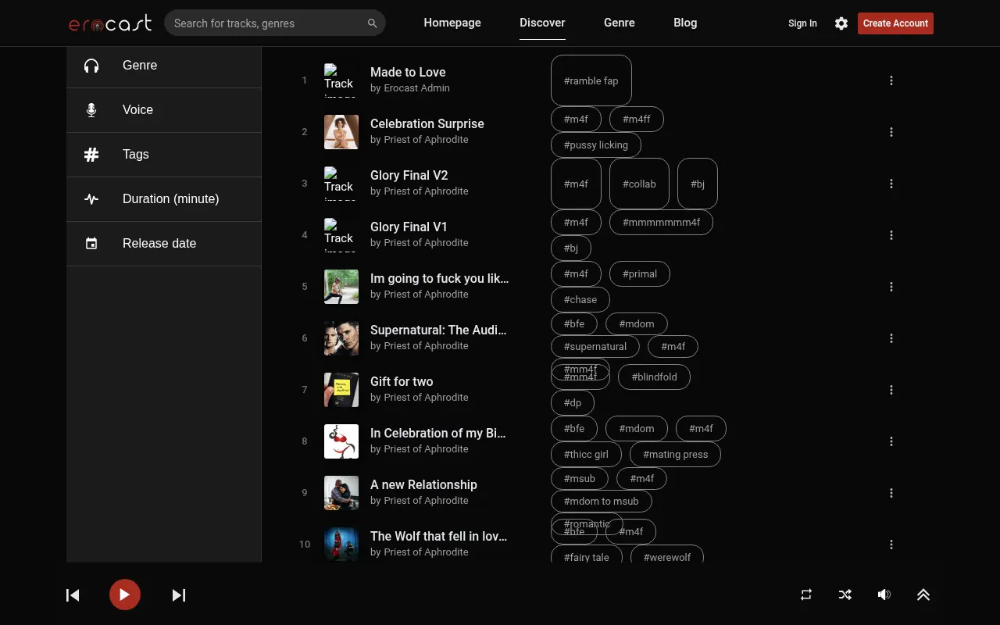Go to the Homepage tab

(452, 23)
